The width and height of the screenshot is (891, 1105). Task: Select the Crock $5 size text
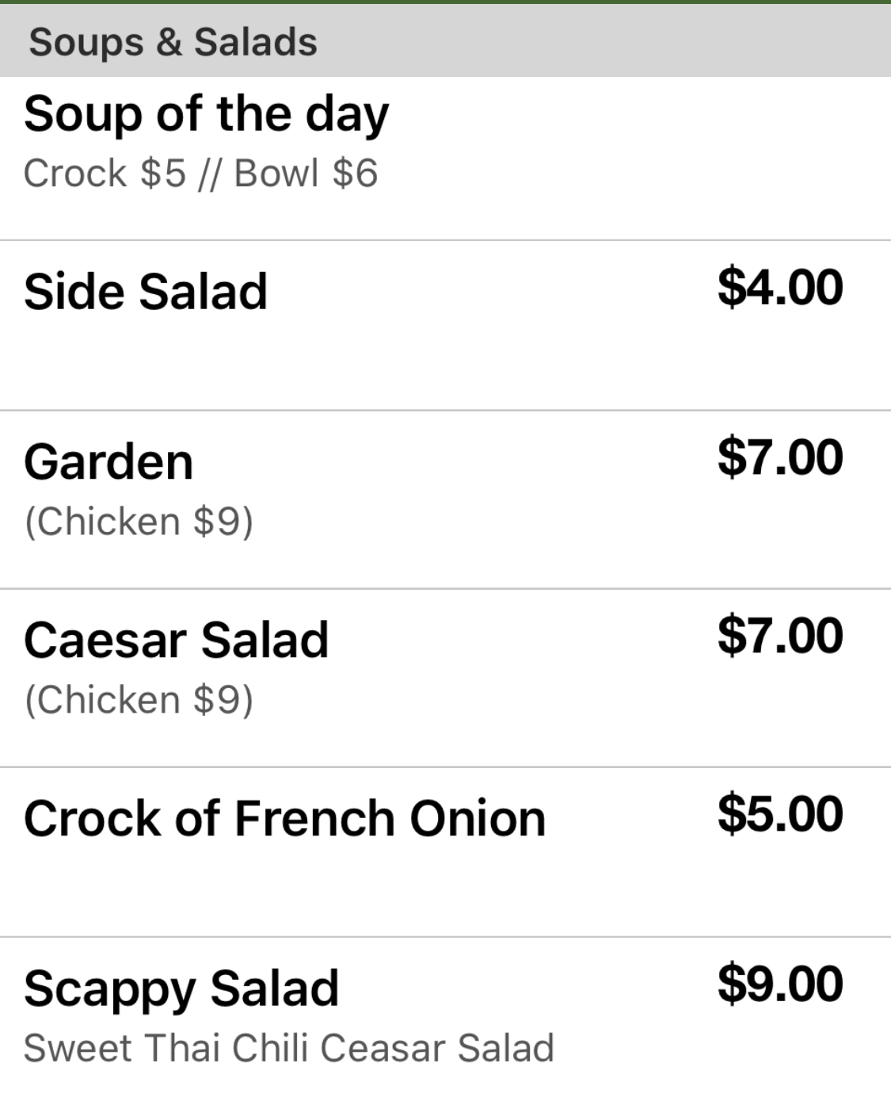(105, 174)
